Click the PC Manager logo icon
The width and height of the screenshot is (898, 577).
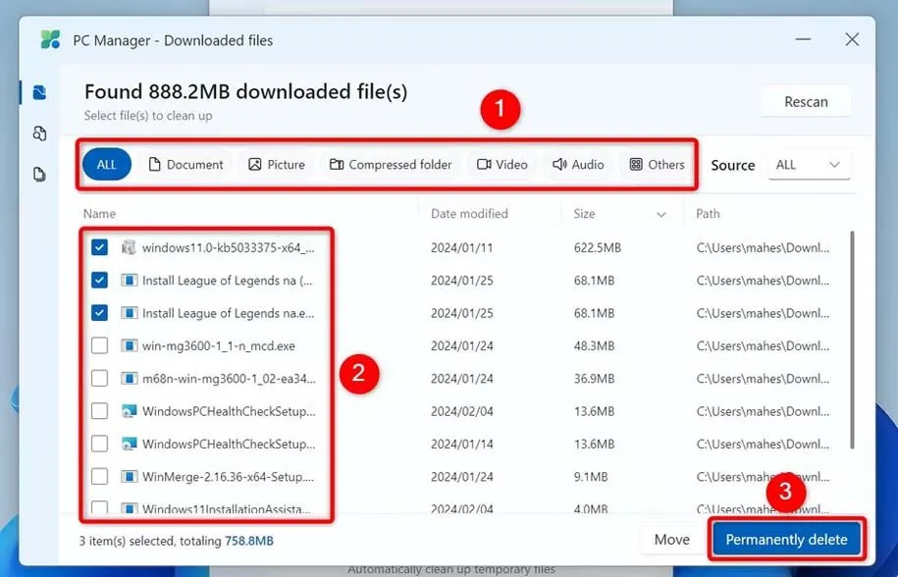(50, 40)
